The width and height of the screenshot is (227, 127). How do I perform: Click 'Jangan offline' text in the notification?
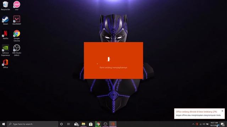[198, 115]
